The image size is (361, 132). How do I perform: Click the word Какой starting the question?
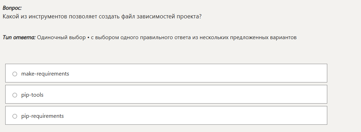point(9,17)
